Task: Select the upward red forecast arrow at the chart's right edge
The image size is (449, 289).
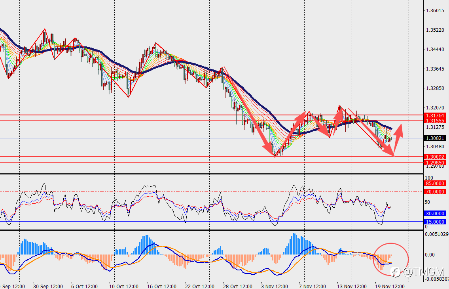Action: (398, 140)
